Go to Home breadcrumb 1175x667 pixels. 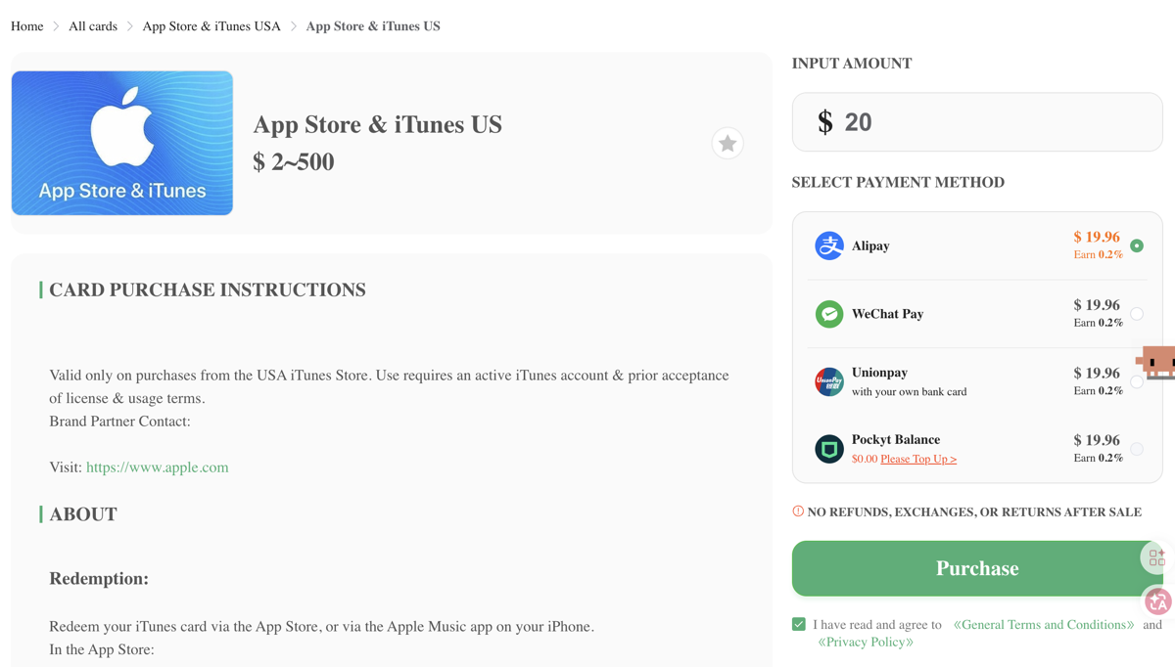[27, 26]
